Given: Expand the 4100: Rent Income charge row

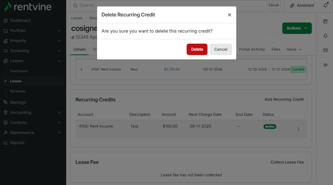Looking at the screenshot, I should pyautogui.click(x=82, y=70).
